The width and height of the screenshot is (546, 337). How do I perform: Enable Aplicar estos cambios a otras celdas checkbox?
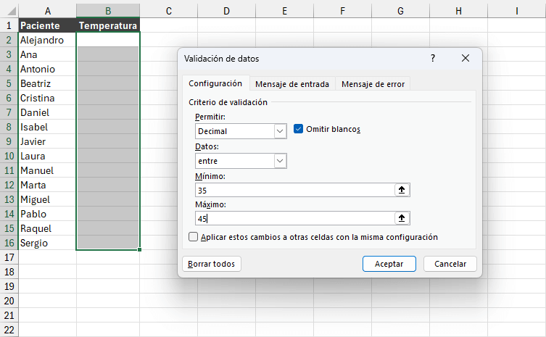click(193, 237)
